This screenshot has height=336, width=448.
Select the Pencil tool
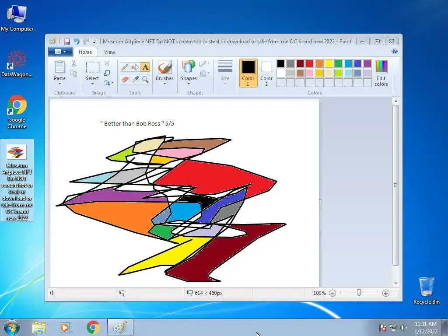125,67
